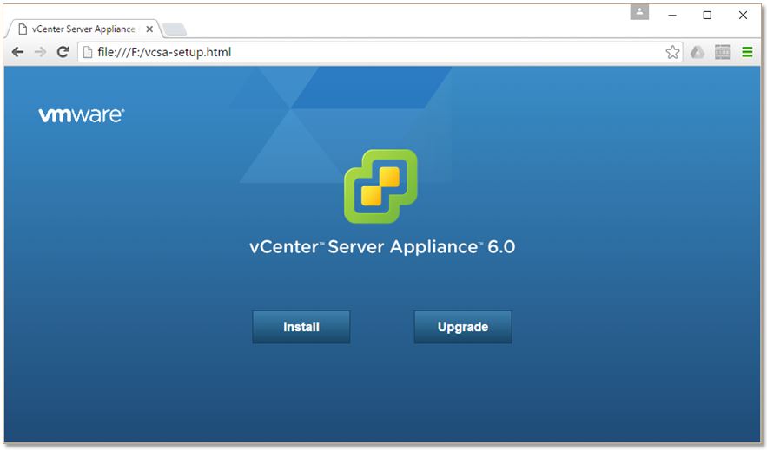Reload the page with the refresh icon
Image resolution: width=767 pixels, height=450 pixels.
tap(63, 52)
